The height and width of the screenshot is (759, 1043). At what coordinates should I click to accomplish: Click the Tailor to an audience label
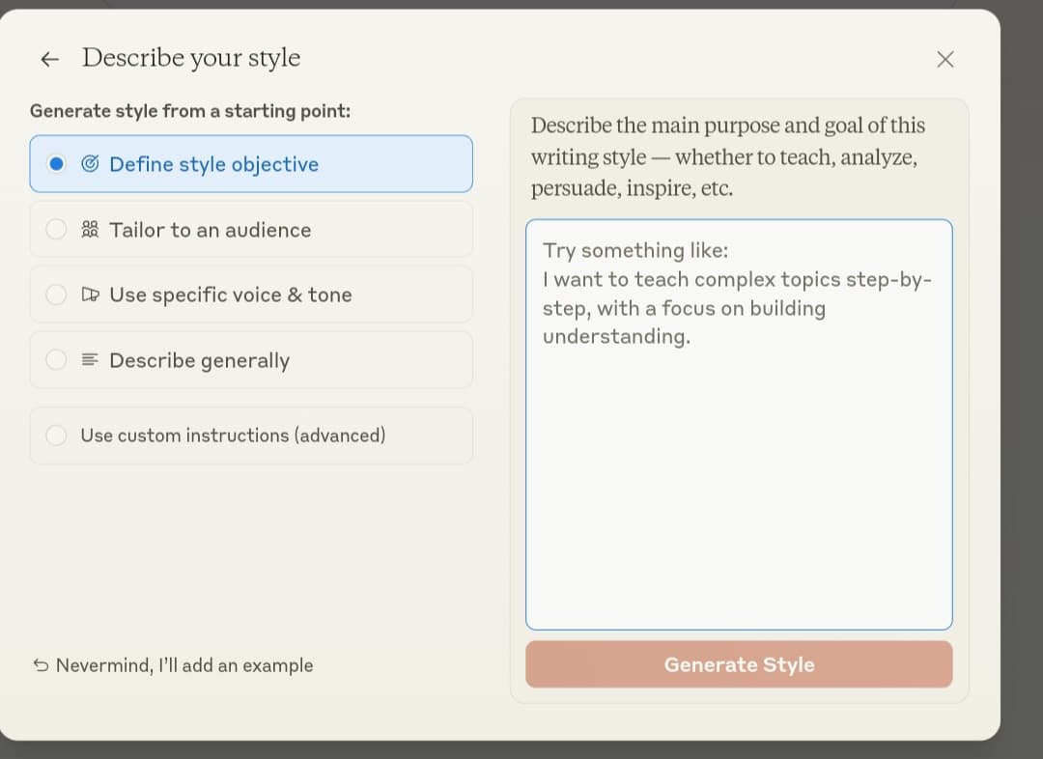pos(211,230)
